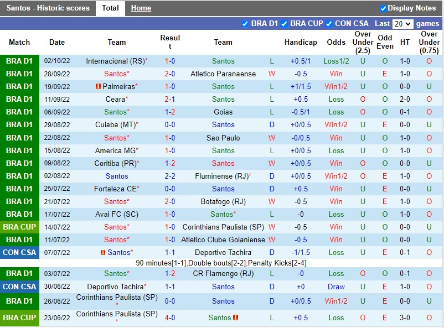
Task: Click BRA CUP label in 14/07/22 row
Action: pos(20,227)
